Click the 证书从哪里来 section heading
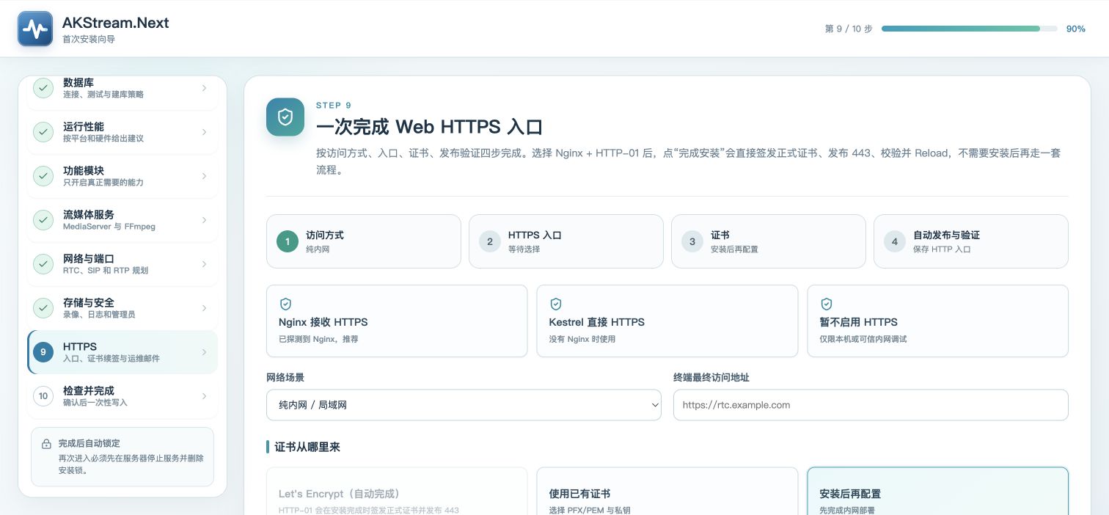The height and width of the screenshot is (515, 1109). pos(307,447)
